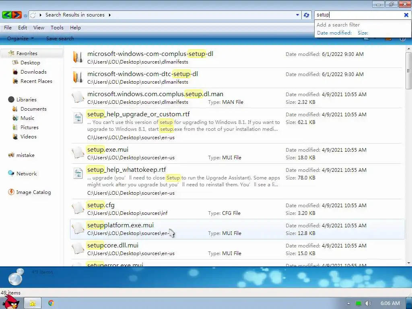Click the Save search button
Viewport: 412px width, 309px height.
(x=60, y=38)
